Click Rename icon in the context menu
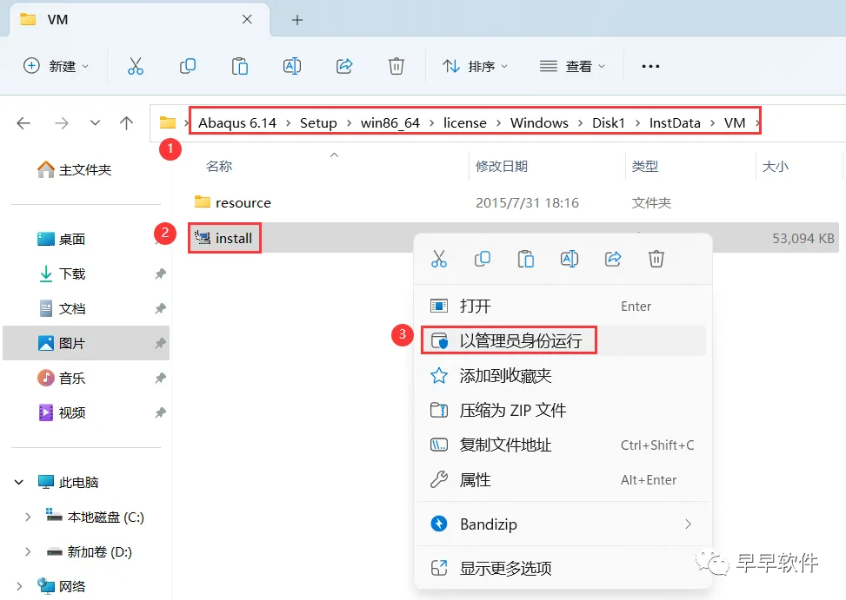 570,259
